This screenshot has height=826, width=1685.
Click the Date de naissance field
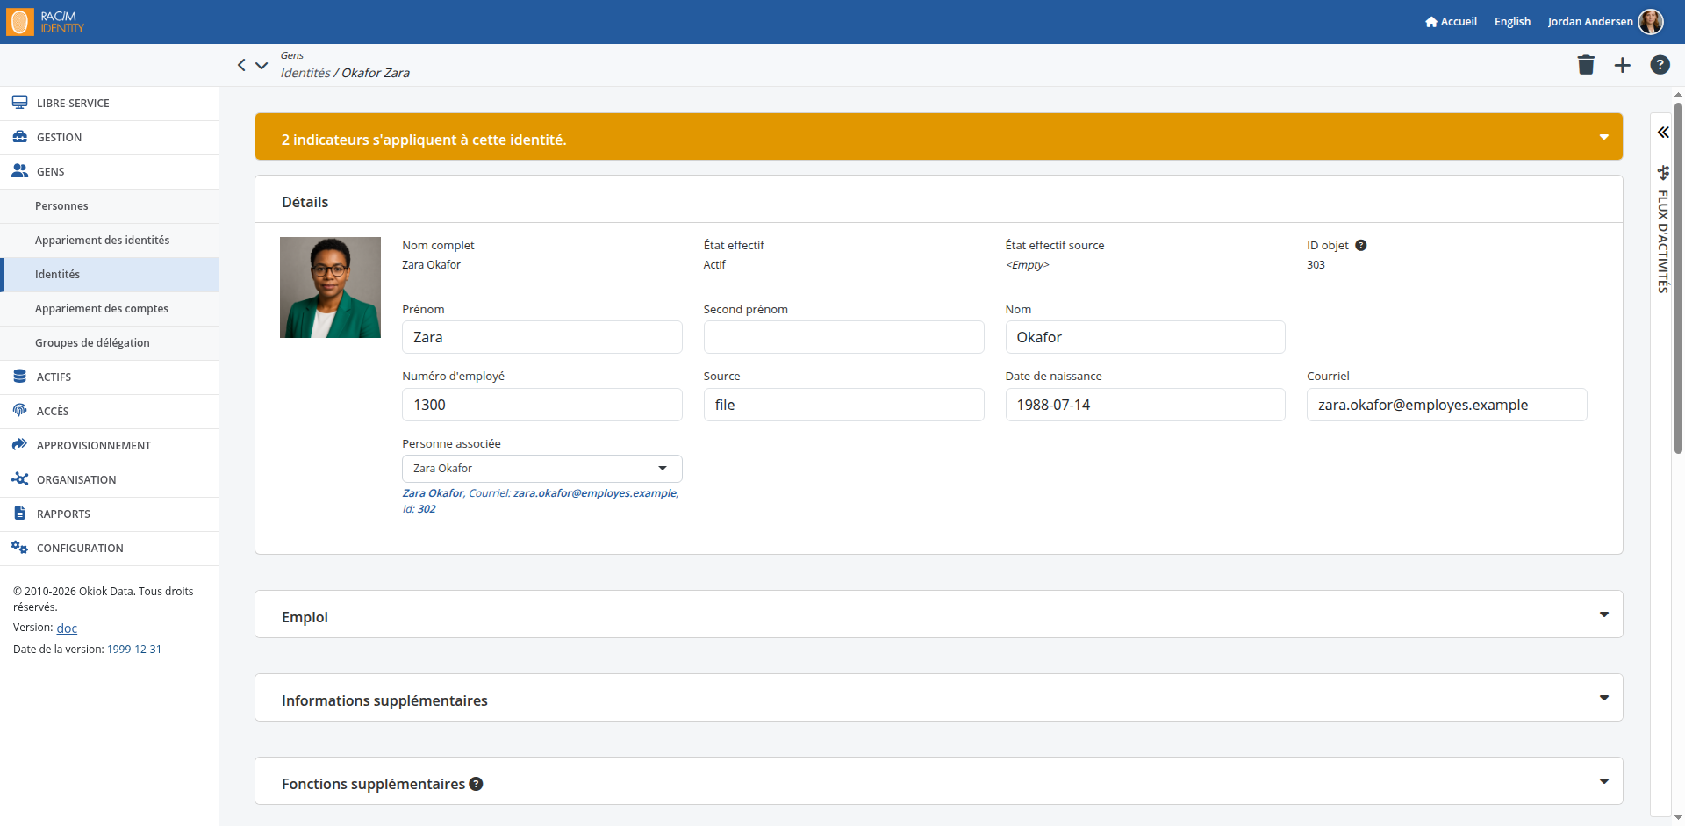(x=1145, y=405)
